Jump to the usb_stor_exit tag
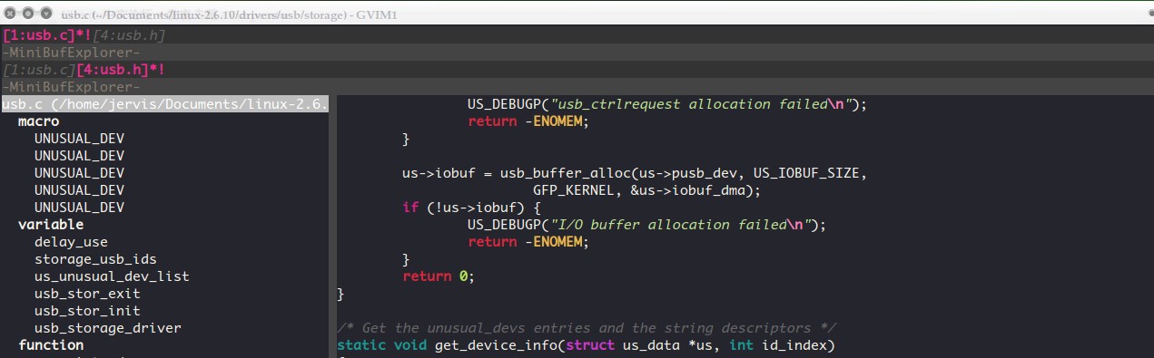 pos(87,294)
